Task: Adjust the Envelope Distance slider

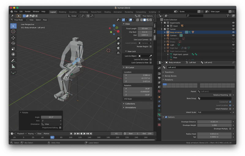Action: point(214,122)
